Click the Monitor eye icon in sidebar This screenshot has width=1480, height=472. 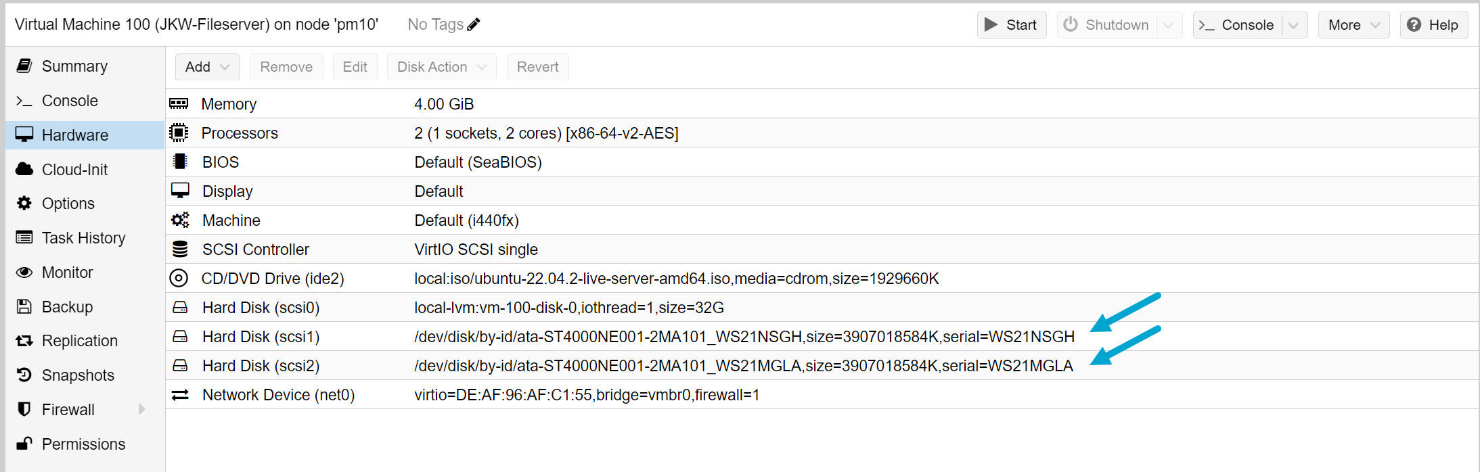coord(24,272)
